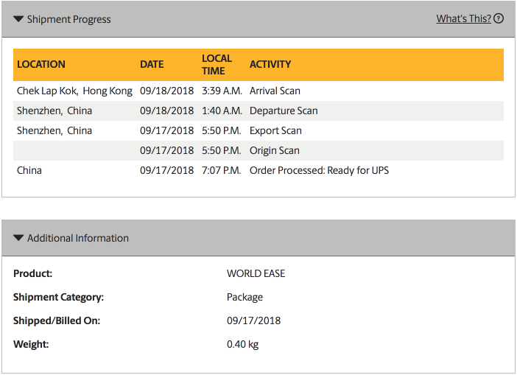517x375 pixels.
Task: Click the DATE column header
Action: pyautogui.click(x=152, y=64)
